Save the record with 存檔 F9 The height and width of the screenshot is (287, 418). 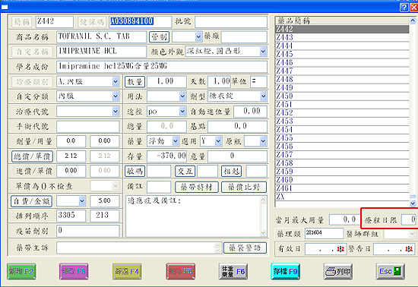coord(286,271)
